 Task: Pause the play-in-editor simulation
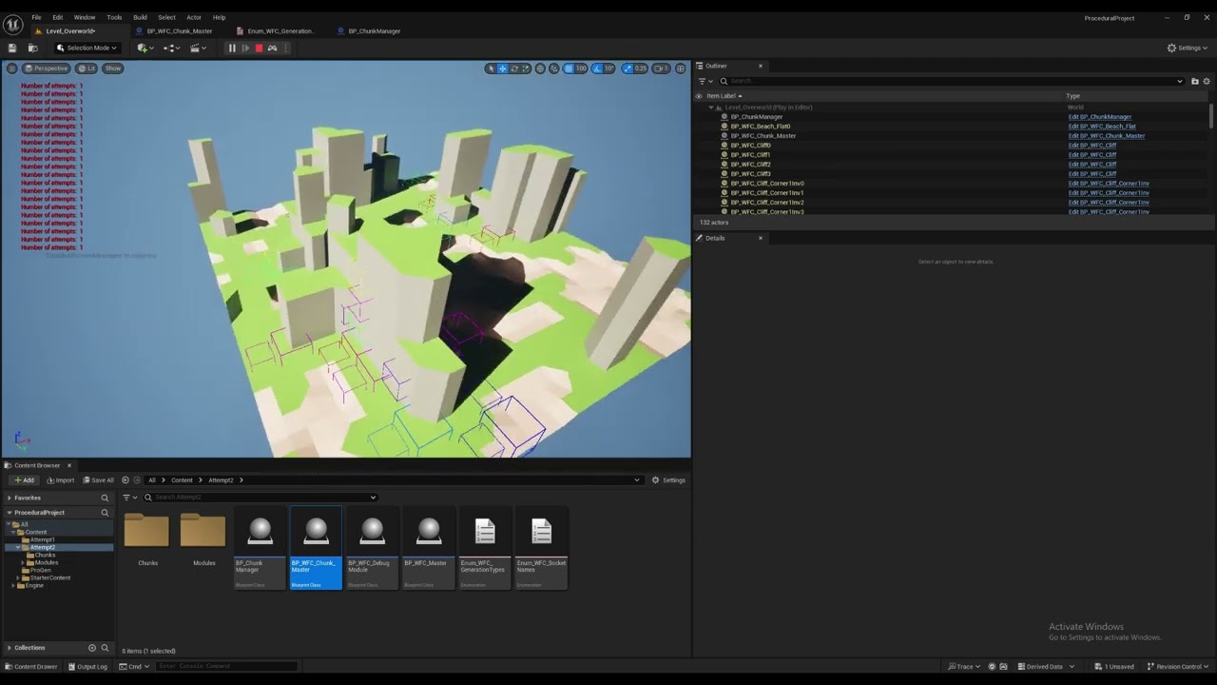[x=232, y=48]
